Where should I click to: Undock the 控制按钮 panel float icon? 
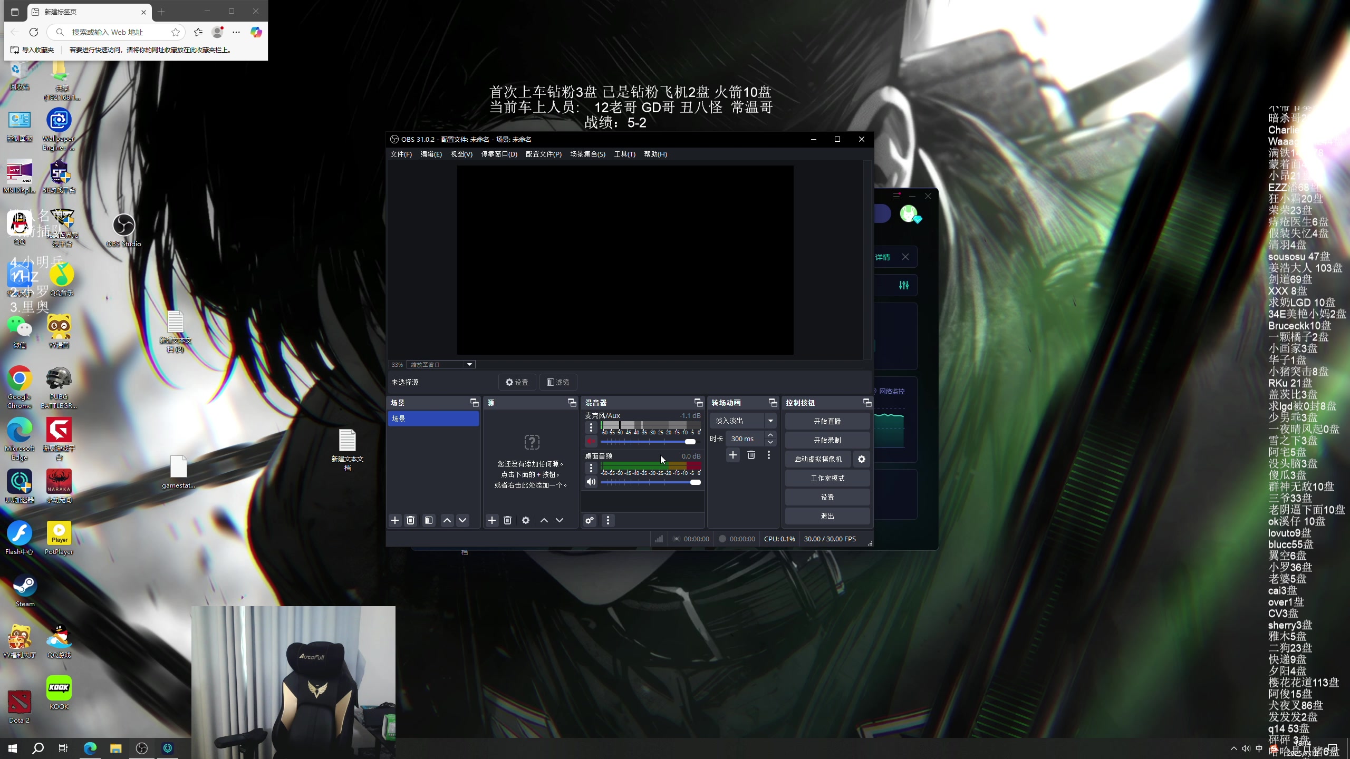(x=867, y=403)
